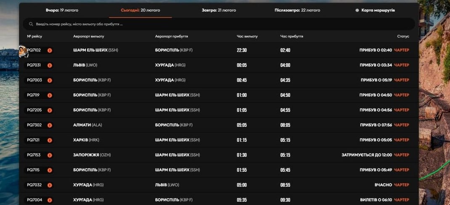
Task: Open info icon for delayed flight PQ7153
Action: (x=50, y=155)
